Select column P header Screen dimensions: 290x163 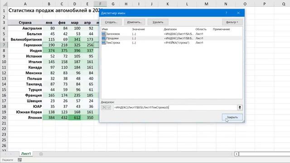pos(264,4)
